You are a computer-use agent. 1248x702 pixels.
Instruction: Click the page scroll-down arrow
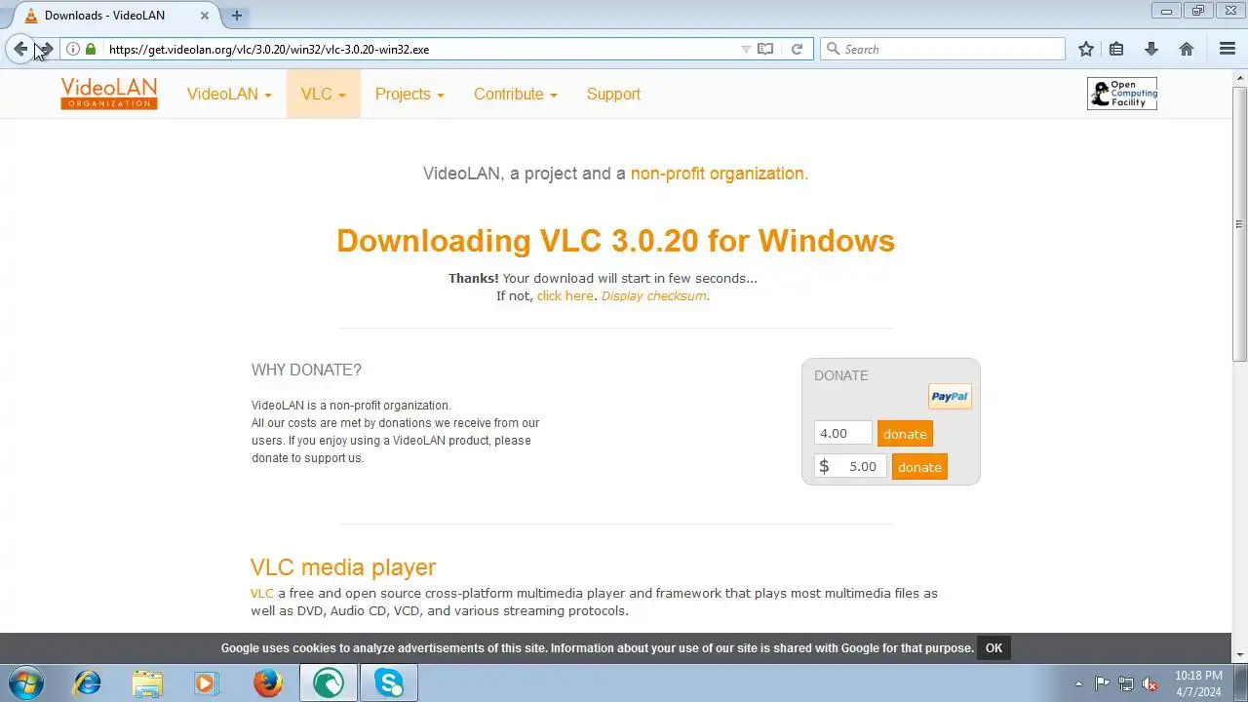click(1240, 654)
